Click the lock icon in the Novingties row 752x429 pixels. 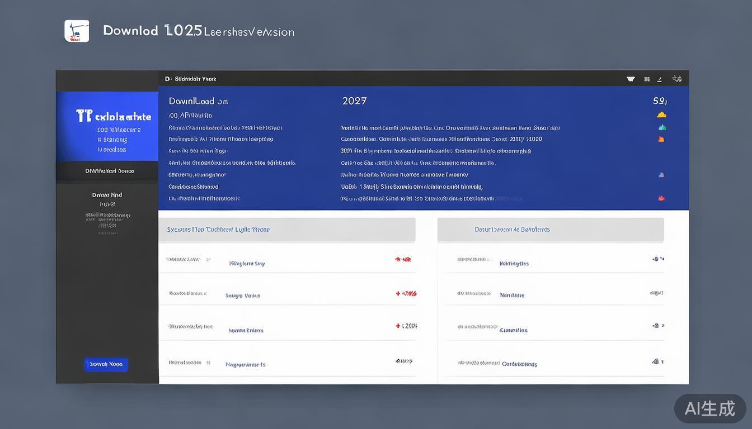pyautogui.click(x=655, y=259)
